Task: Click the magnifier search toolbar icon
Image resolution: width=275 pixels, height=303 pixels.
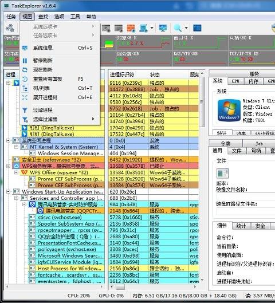Action: (178, 28)
